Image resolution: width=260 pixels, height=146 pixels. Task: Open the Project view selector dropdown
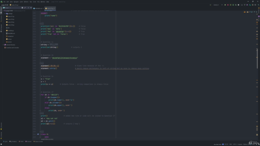(x=7, y=8)
